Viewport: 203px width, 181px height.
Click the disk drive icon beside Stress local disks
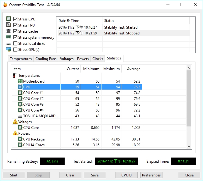(9, 44)
